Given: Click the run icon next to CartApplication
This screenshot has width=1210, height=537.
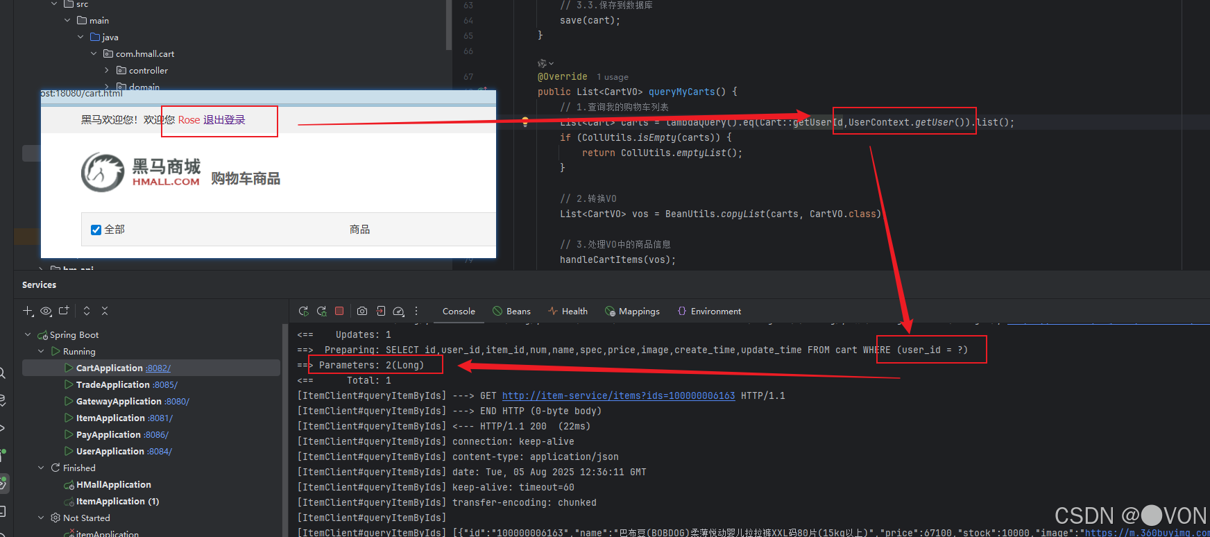Looking at the screenshot, I should pos(69,368).
